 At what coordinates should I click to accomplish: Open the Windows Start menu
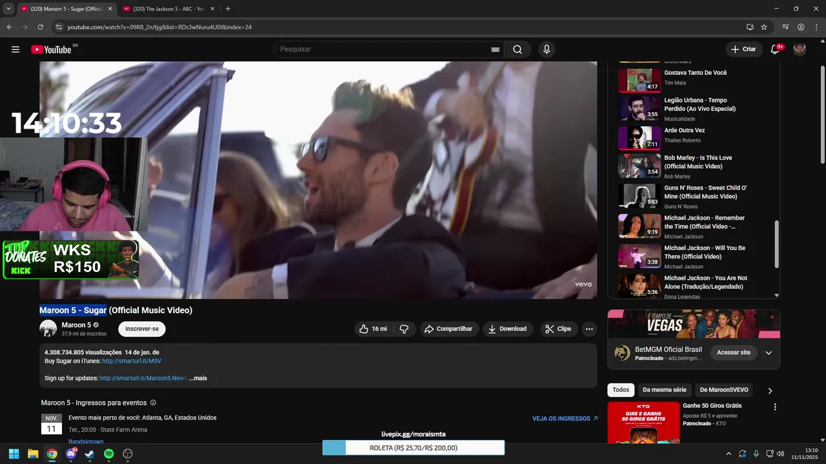click(x=14, y=454)
